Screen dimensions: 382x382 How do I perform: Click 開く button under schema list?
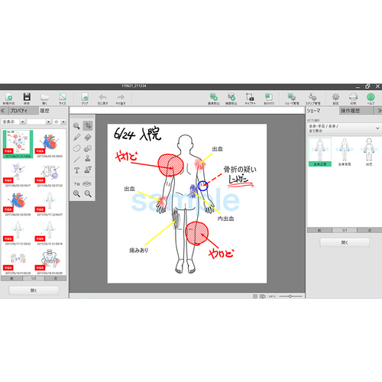point(345,242)
